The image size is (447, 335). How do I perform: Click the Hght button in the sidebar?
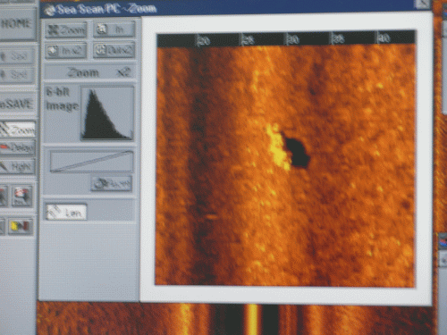(17, 166)
